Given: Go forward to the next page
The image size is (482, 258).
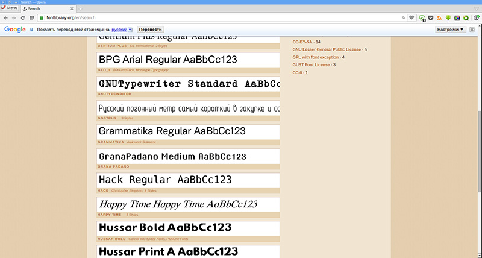Looking at the screenshot, I should click(x=14, y=18).
